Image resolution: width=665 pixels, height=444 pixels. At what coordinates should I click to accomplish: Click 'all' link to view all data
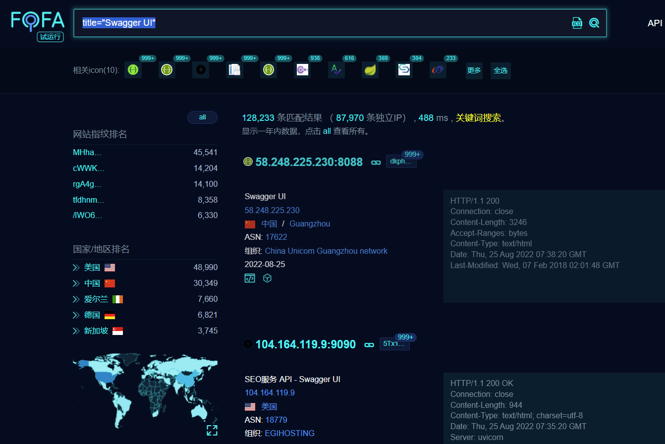327,131
